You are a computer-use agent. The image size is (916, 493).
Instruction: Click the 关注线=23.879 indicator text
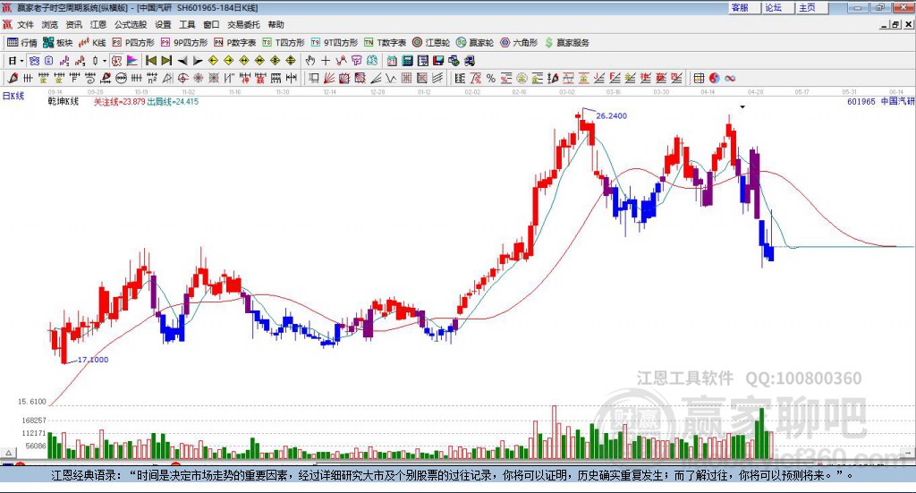point(119,102)
